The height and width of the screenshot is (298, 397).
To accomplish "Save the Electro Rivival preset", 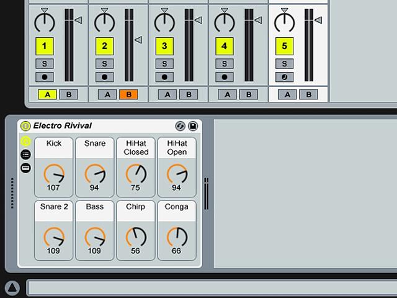I will click(193, 126).
